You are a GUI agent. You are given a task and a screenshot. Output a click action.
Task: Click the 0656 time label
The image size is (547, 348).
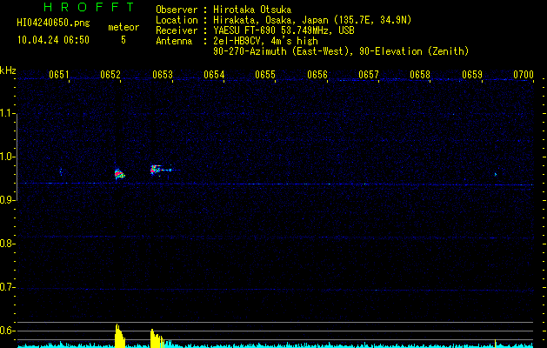click(317, 74)
